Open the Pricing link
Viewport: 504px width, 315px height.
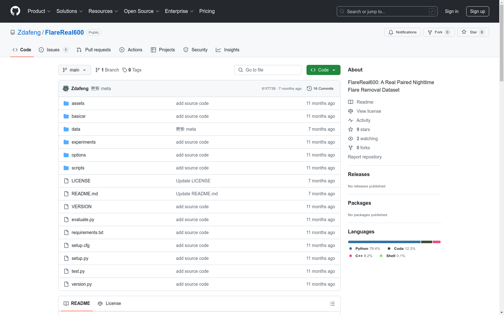[x=207, y=11]
